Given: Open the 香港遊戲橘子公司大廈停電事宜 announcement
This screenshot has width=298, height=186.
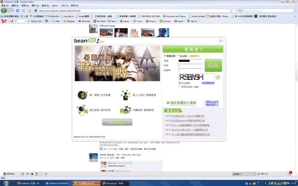Looking at the screenshot, I should (191, 125).
